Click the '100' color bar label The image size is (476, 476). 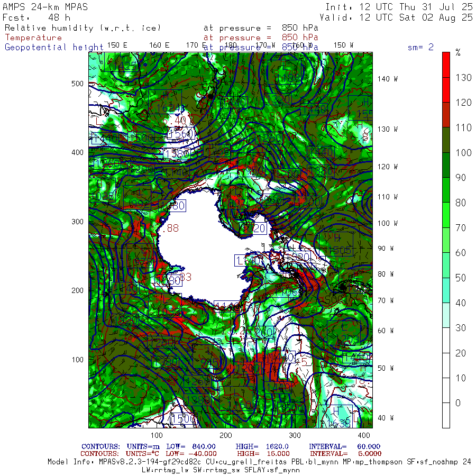coord(463,153)
